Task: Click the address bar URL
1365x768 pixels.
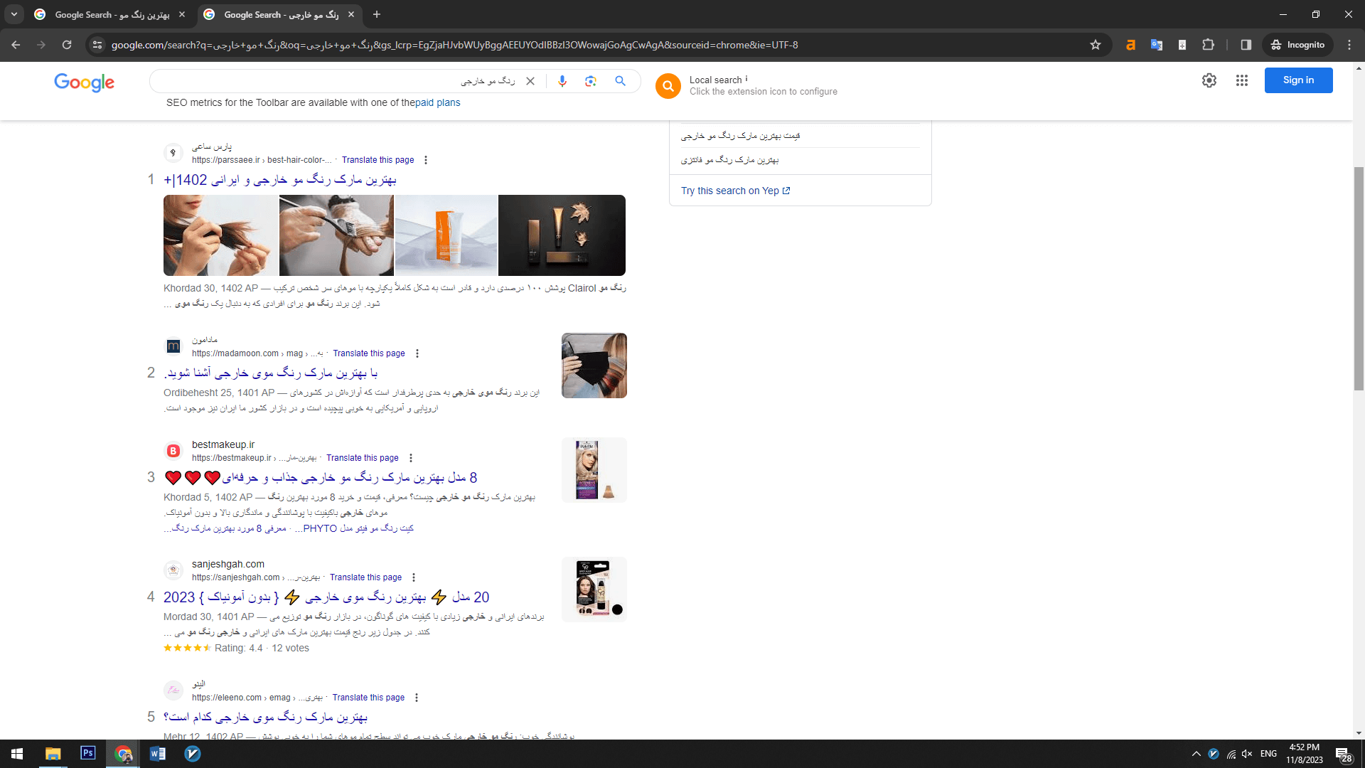Action: [454, 45]
